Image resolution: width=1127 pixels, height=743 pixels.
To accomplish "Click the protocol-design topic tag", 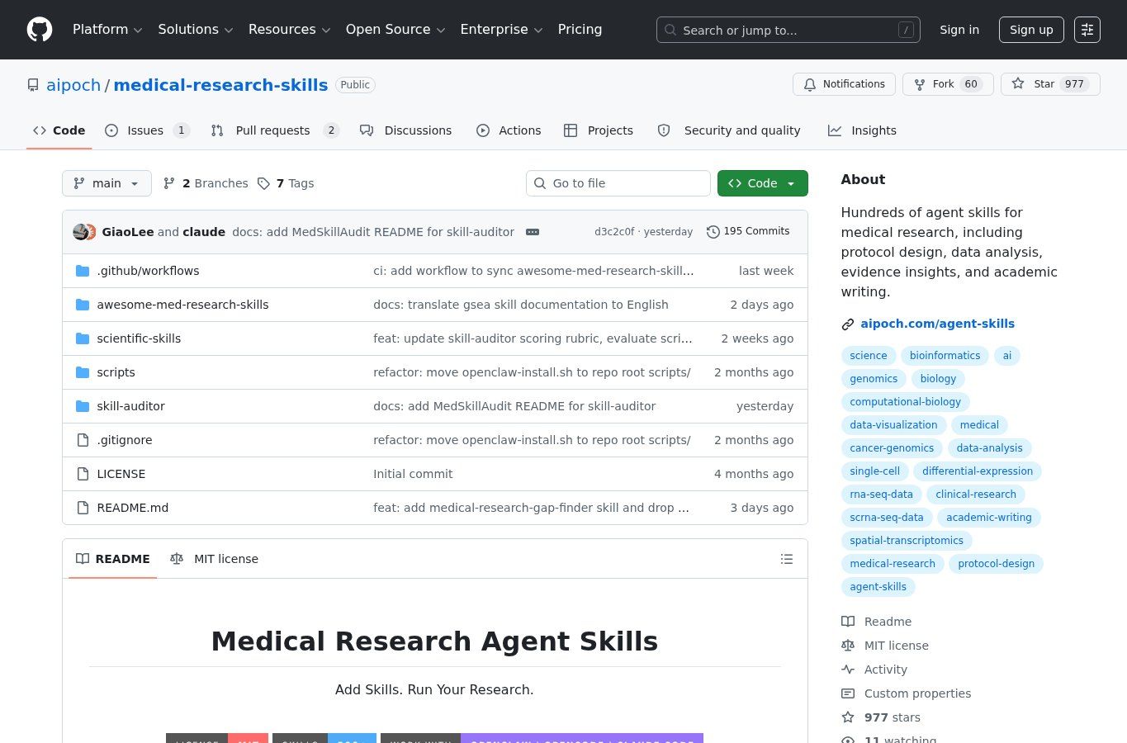I will tap(996, 564).
